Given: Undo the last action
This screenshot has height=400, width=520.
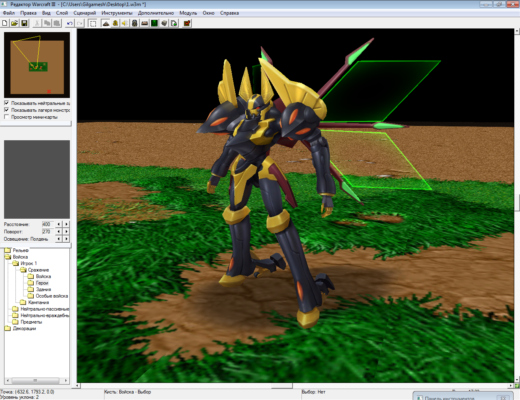Looking at the screenshot, I should point(70,23).
